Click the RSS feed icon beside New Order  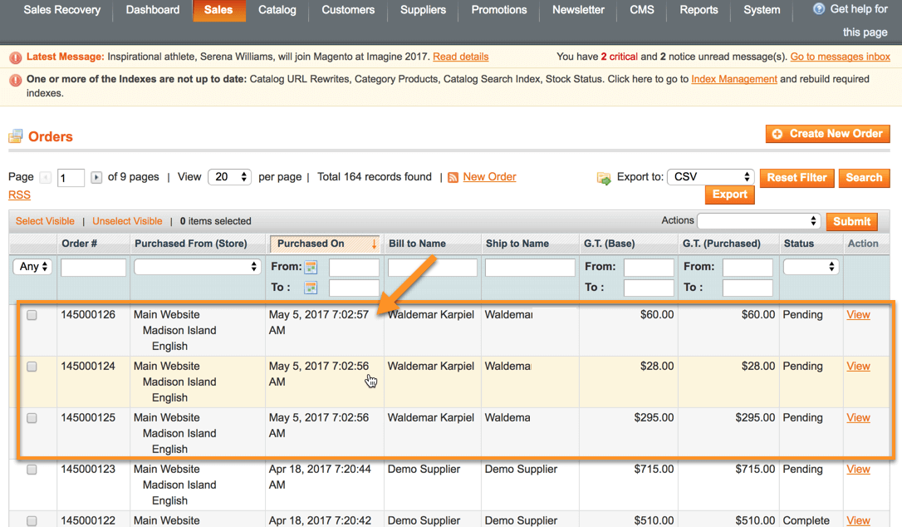(x=453, y=177)
